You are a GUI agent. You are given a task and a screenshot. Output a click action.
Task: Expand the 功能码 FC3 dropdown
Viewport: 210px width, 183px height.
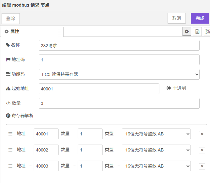click(119, 74)
